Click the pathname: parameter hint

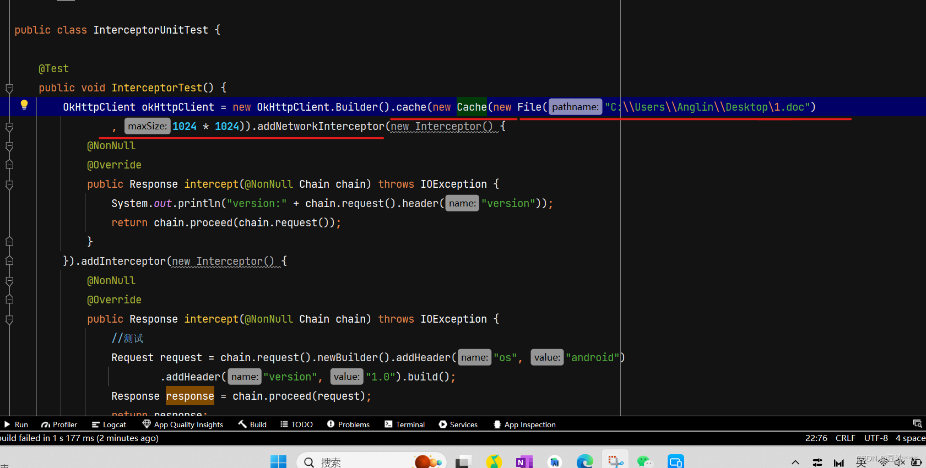click(575, 107)
